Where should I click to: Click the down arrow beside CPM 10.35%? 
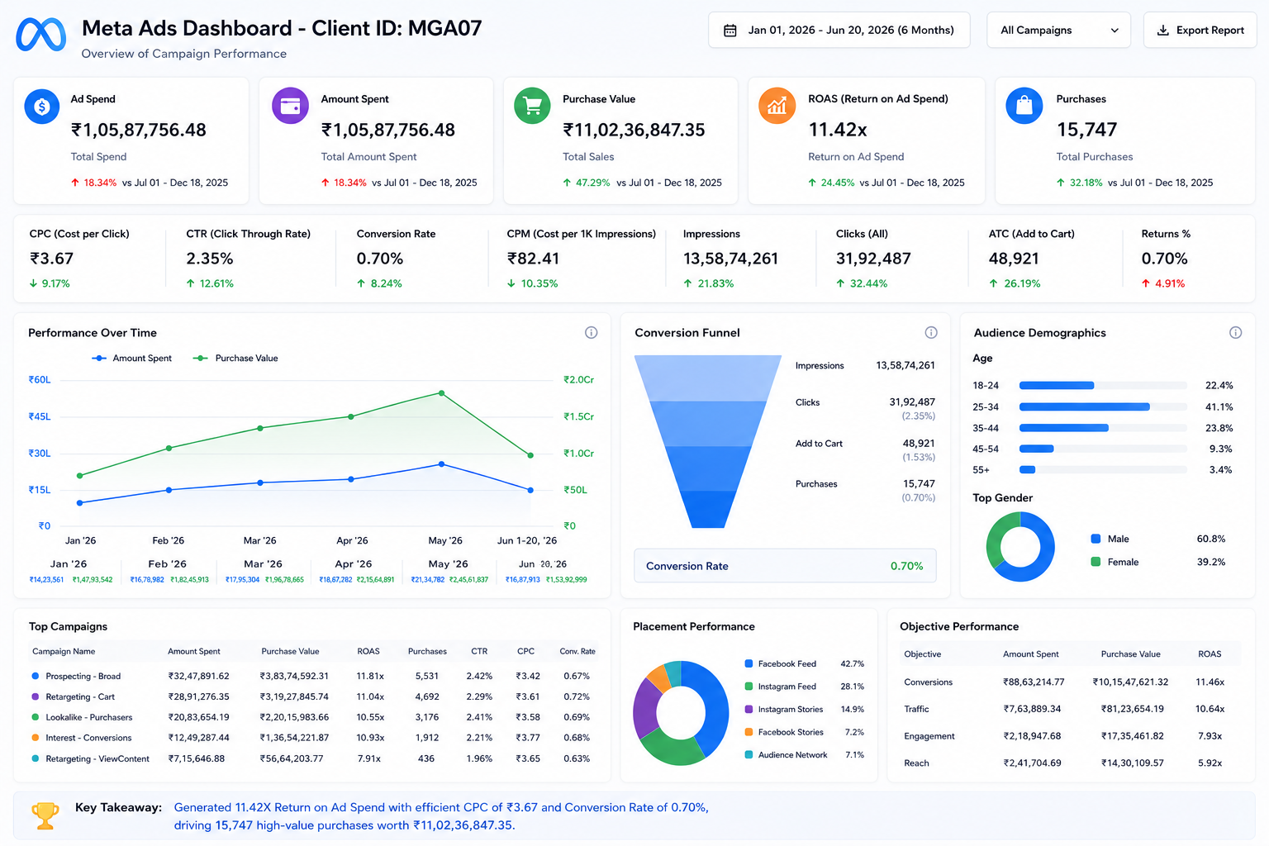511,283
